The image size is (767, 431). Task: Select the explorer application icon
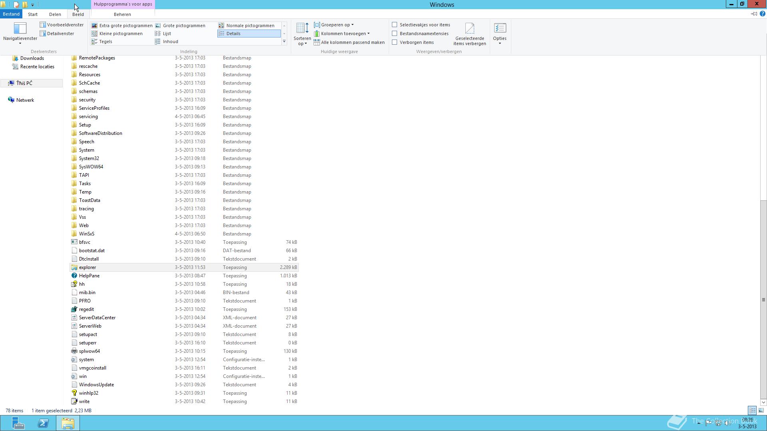tap(74, 267)
